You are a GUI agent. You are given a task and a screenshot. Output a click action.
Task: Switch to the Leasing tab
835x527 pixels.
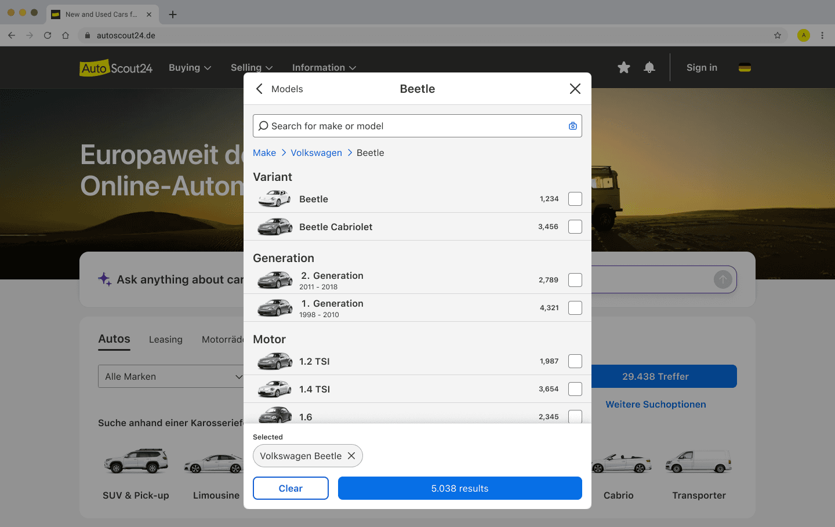pos(166,339)
